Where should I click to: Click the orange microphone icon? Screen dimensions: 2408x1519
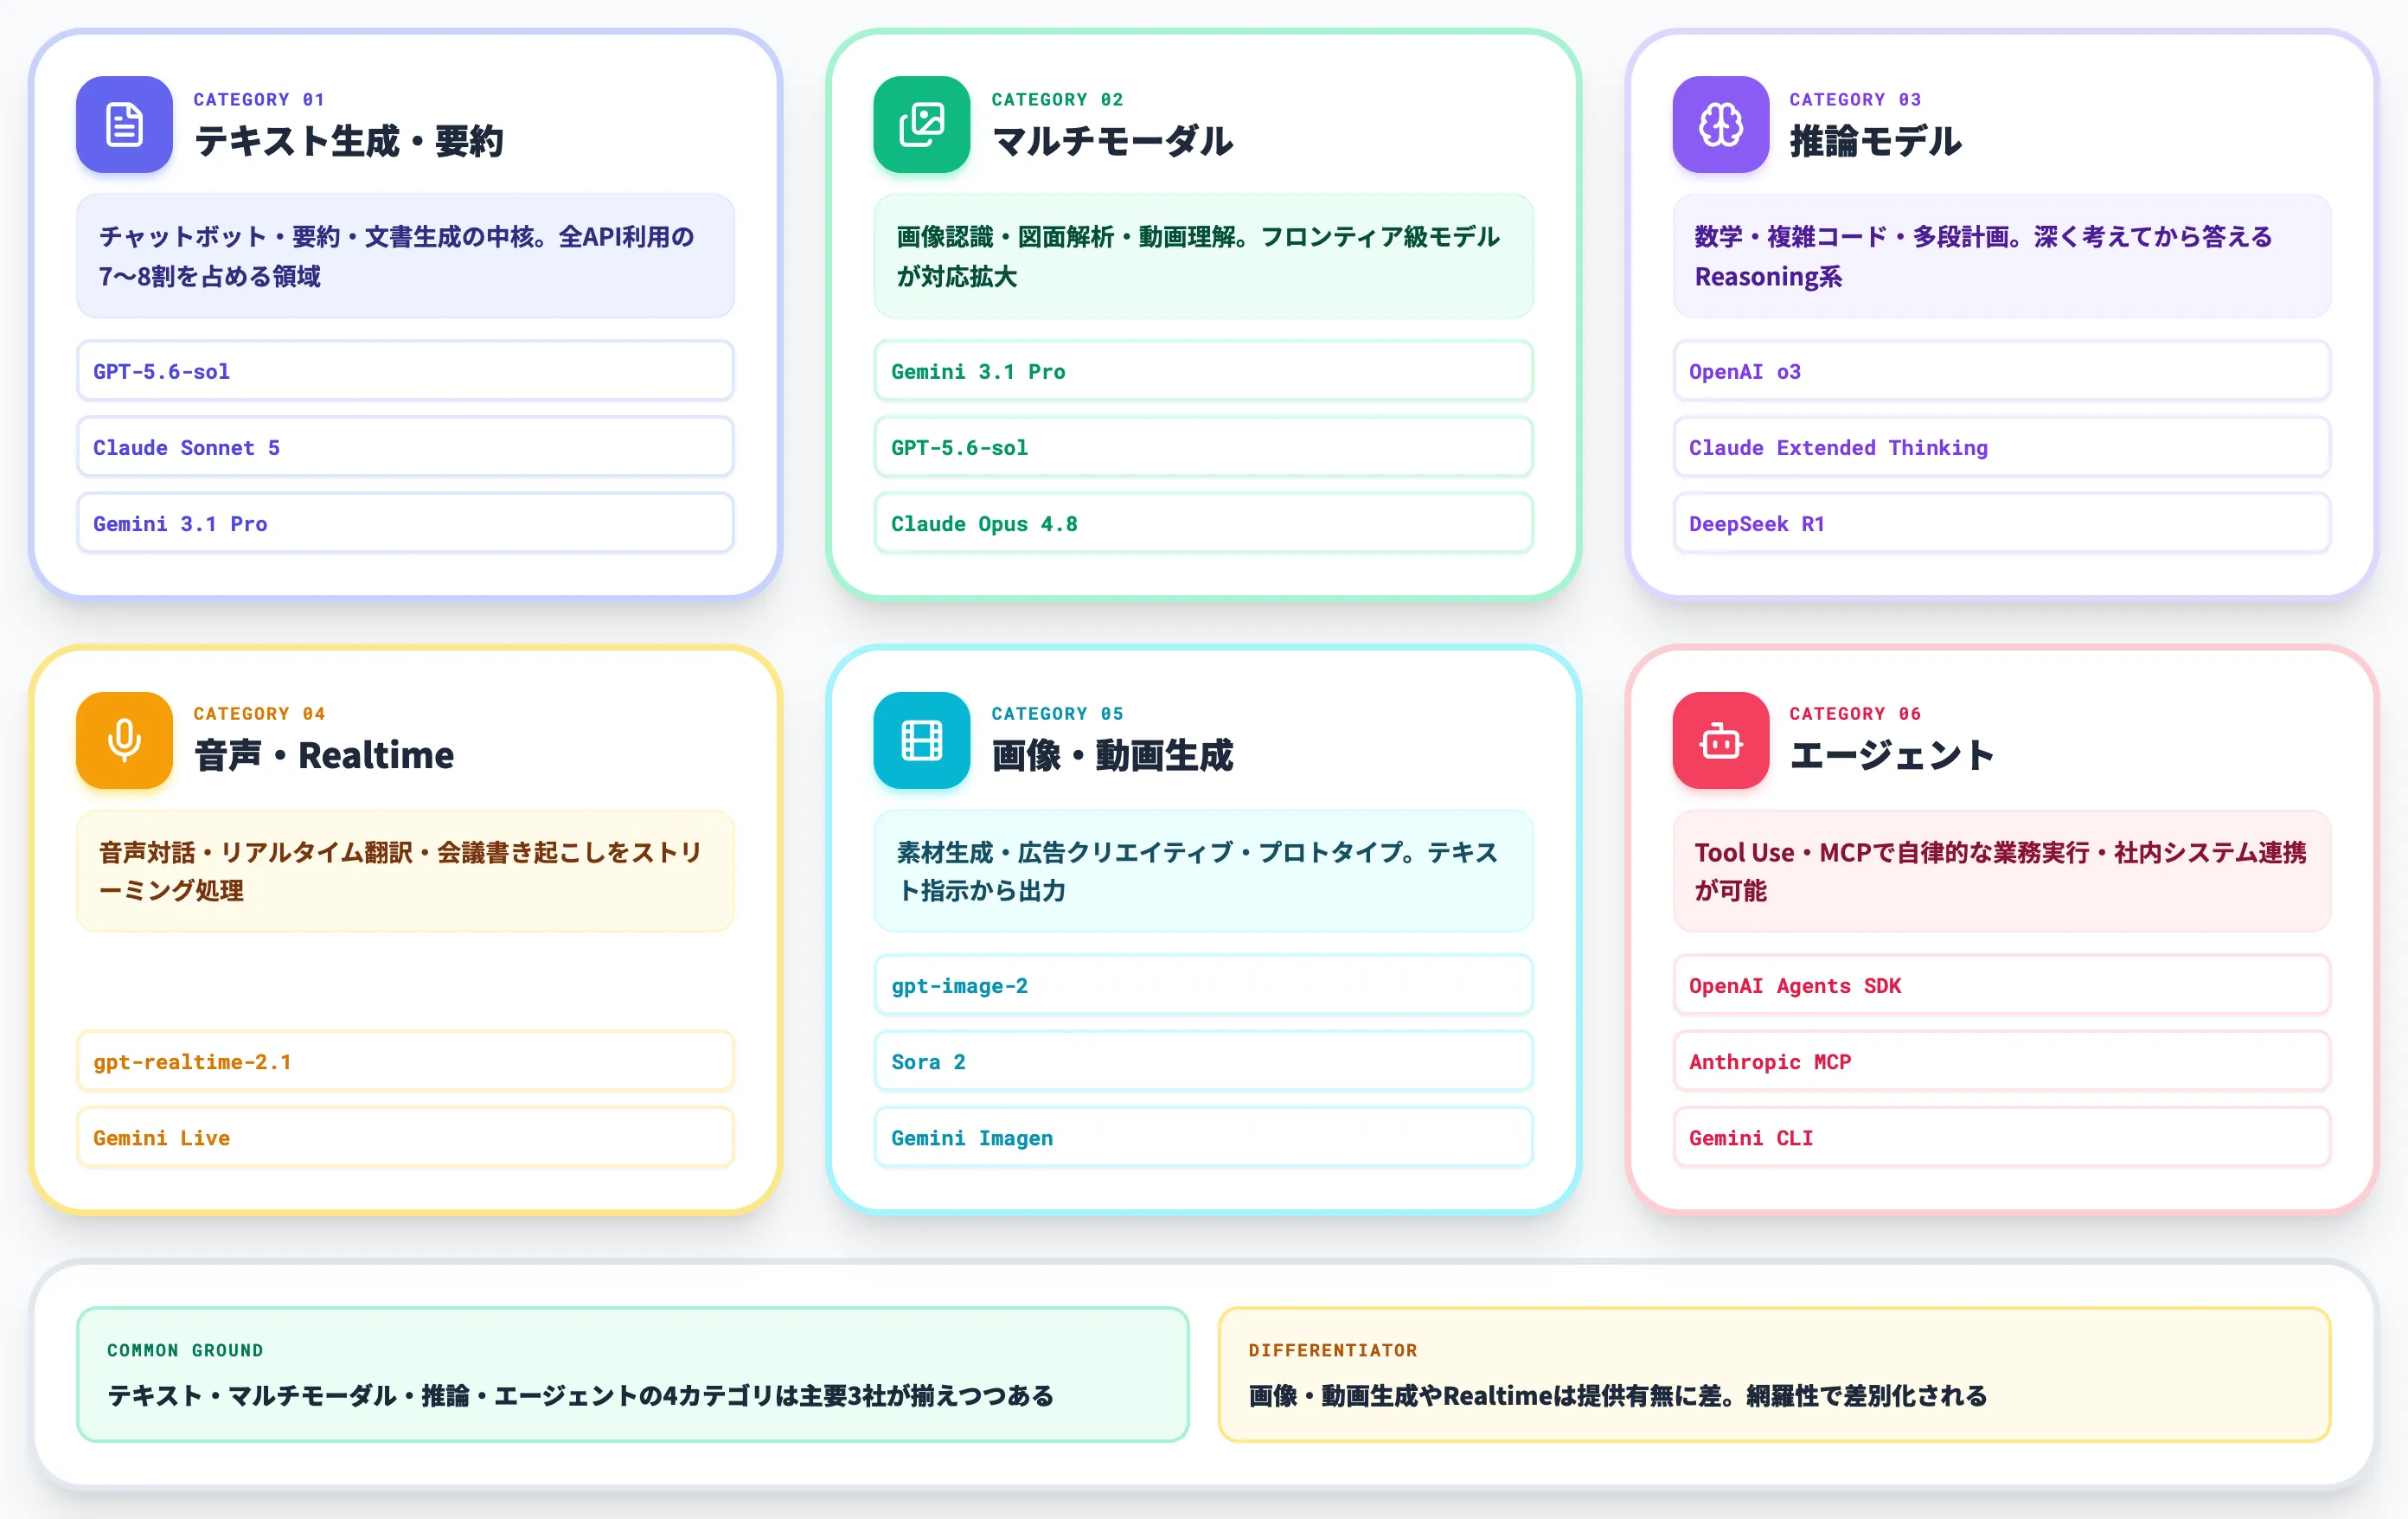(124, 740)
